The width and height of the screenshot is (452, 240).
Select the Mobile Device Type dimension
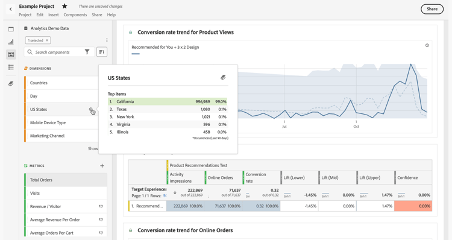61,122
